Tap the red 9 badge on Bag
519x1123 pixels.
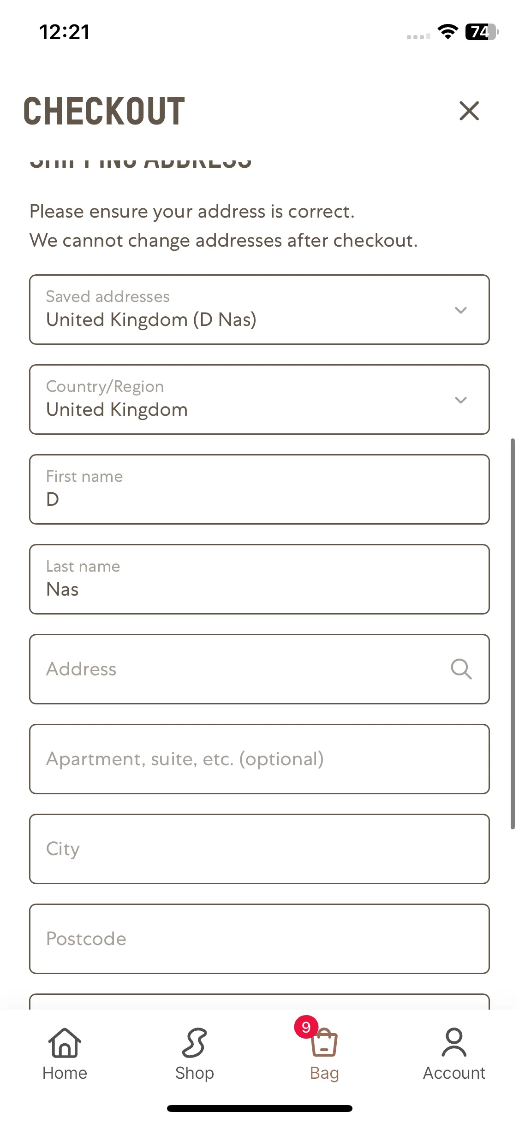[306, 1027]
